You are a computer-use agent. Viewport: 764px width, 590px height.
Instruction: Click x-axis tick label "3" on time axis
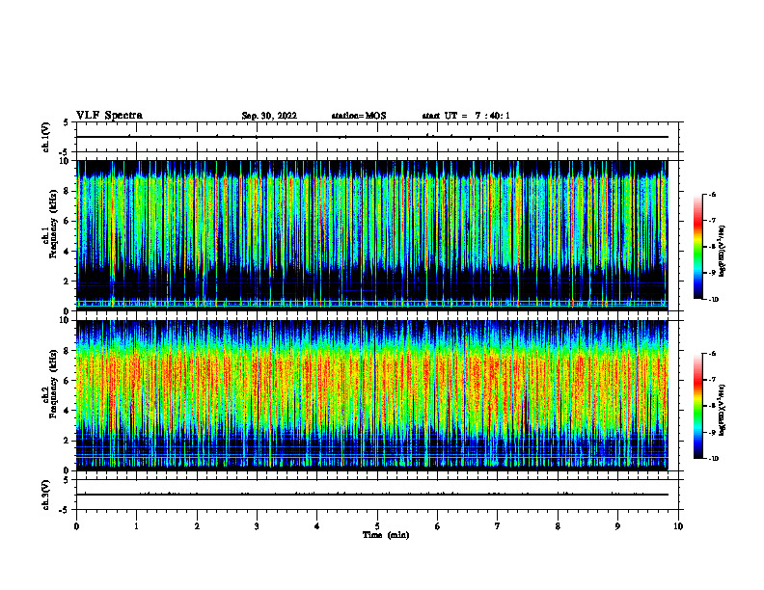pyautogui.click(x=257, y=526)
